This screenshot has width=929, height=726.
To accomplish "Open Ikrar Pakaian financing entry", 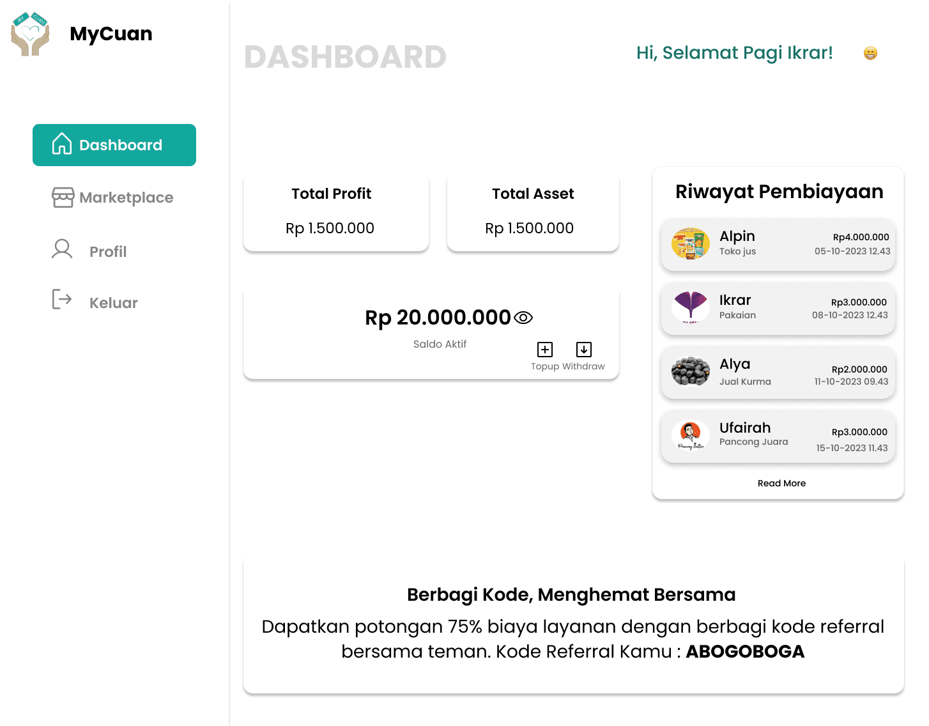I will coord(778,308).
